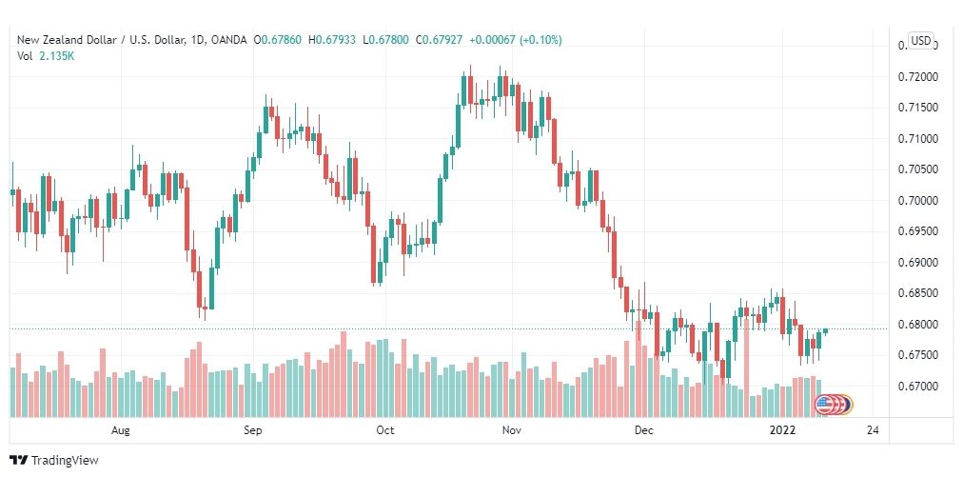Screen dimensions: 963x477
Task: Click the Dec label on time axis
Action: point(643,430)
